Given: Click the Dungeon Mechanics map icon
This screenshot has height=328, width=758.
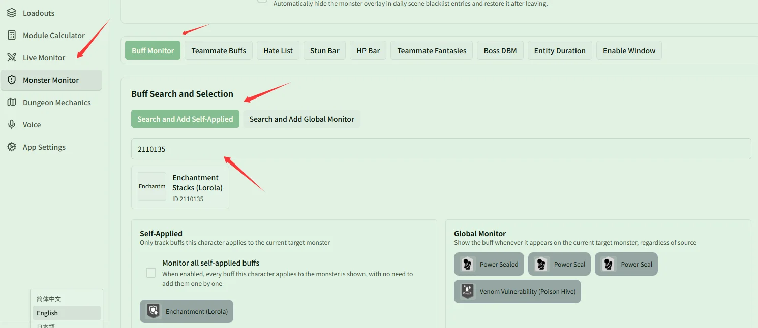Looking at the screenshot, I should pos(12,102).
